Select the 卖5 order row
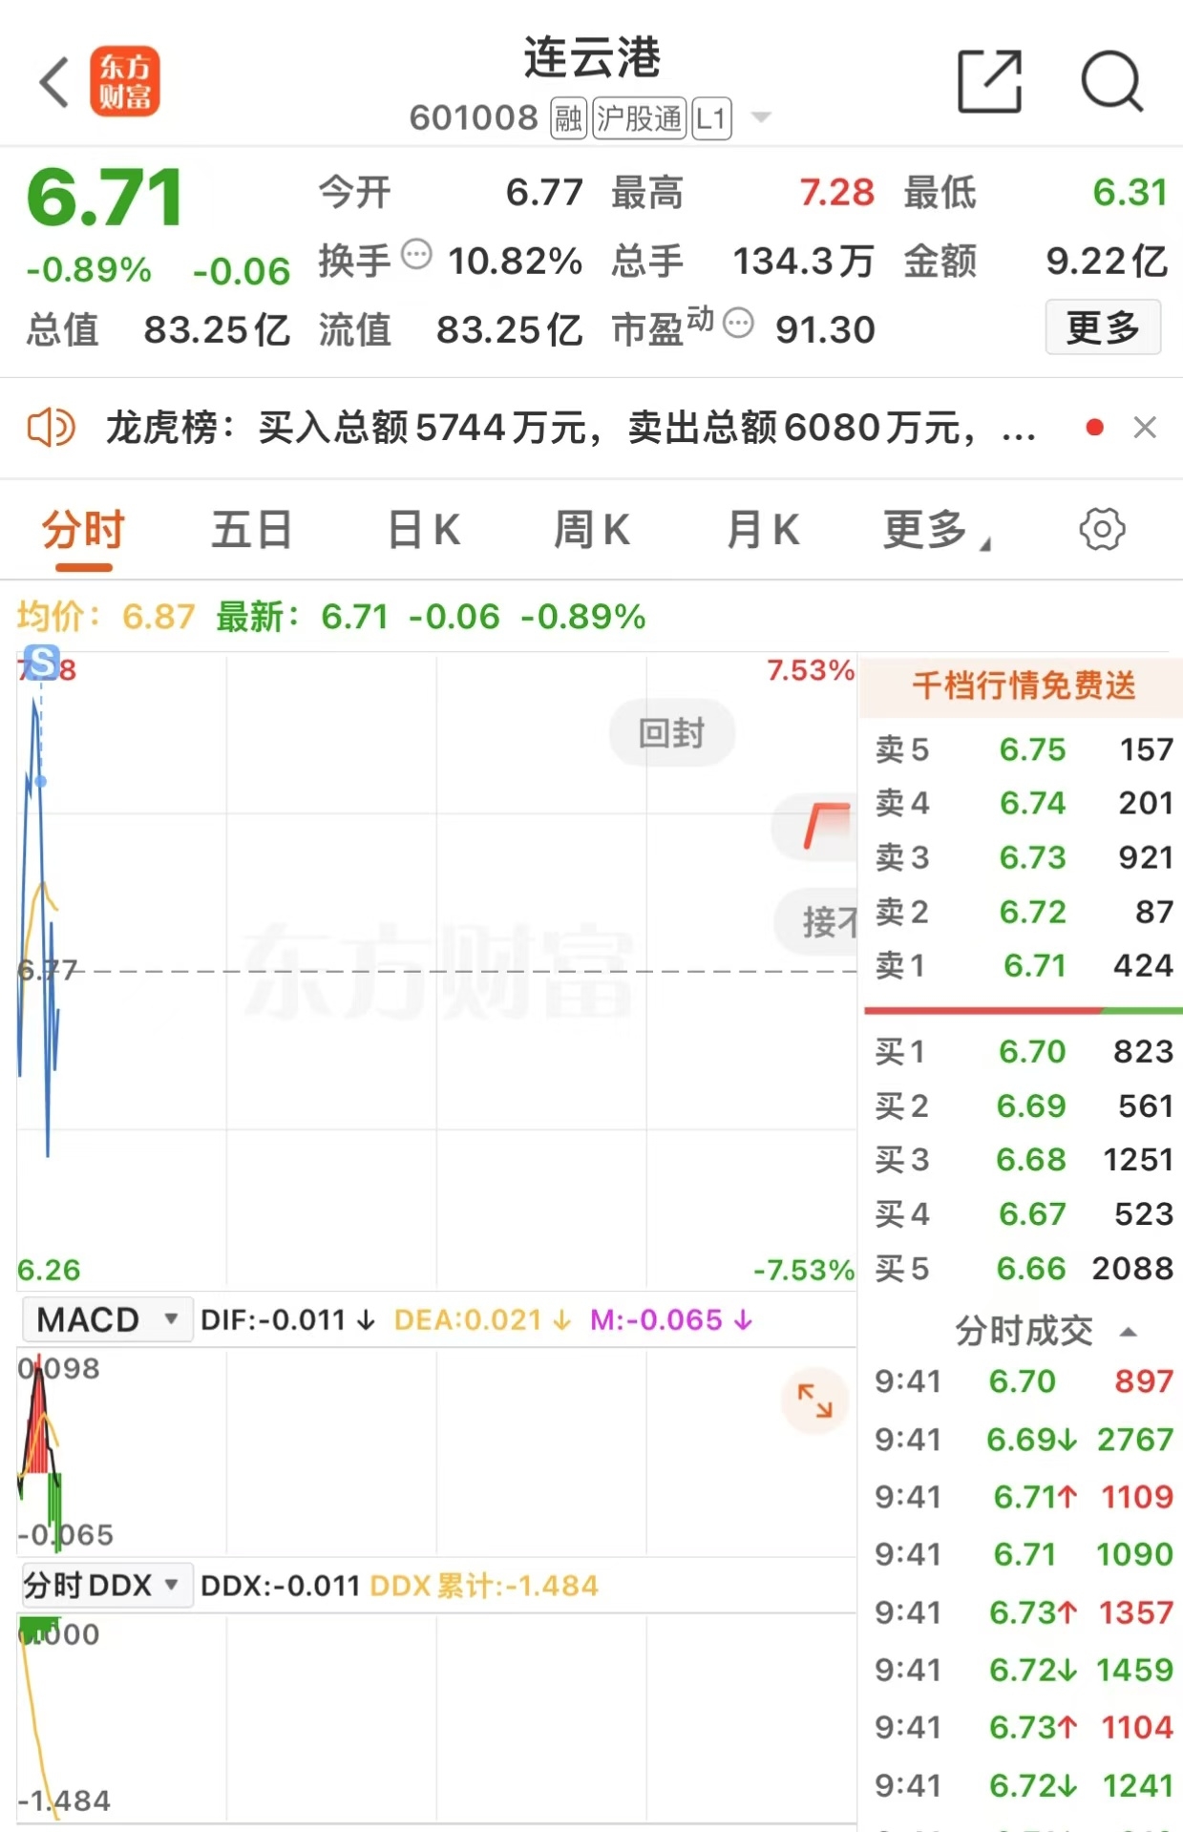The height and width of the screenshot is (1832, 1183). pyautogui.click(x=1023, y=749)
